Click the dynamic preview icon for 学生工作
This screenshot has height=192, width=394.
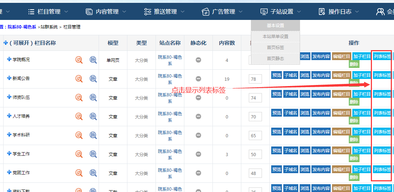[x=79, y=154]
